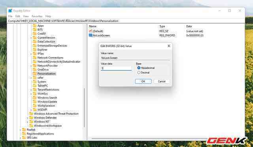Click the Network Connections folder icon
The width and height of the screenshot is (253, 147).
tap(34, 58)
